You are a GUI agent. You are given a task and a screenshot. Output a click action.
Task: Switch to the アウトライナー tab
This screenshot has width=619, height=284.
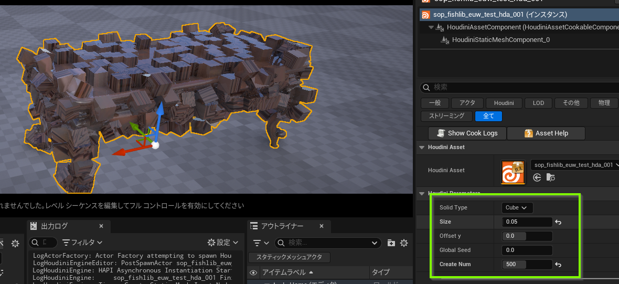[x=283, y=226]
